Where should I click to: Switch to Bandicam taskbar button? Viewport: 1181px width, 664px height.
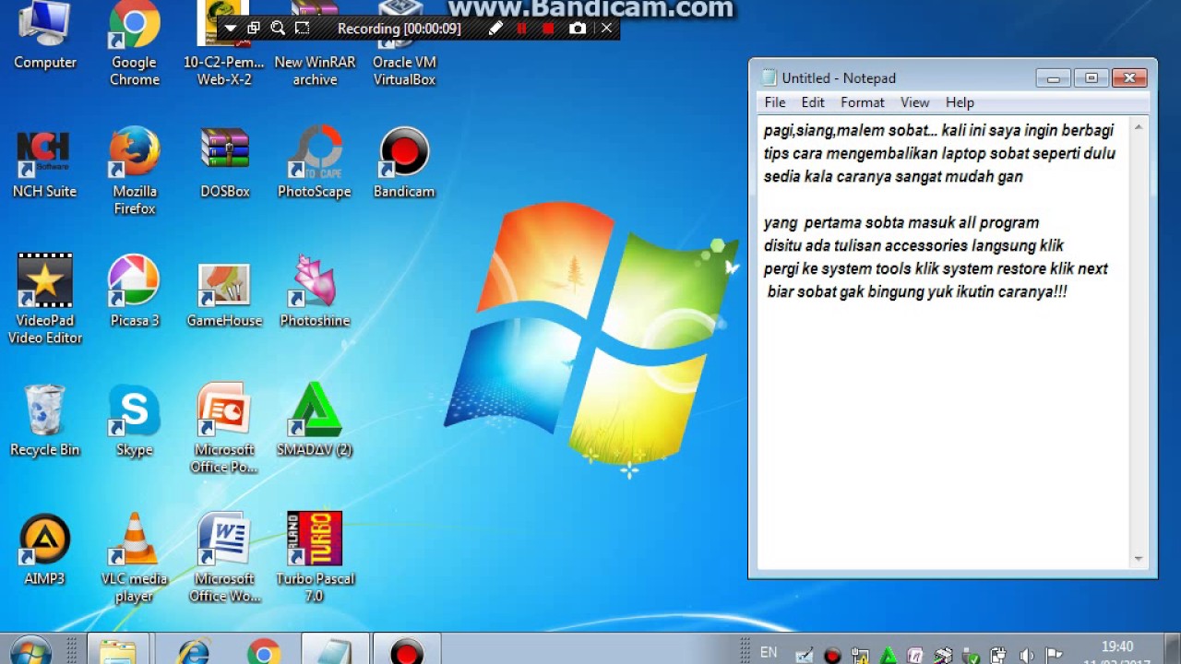(x=407, y=650)
